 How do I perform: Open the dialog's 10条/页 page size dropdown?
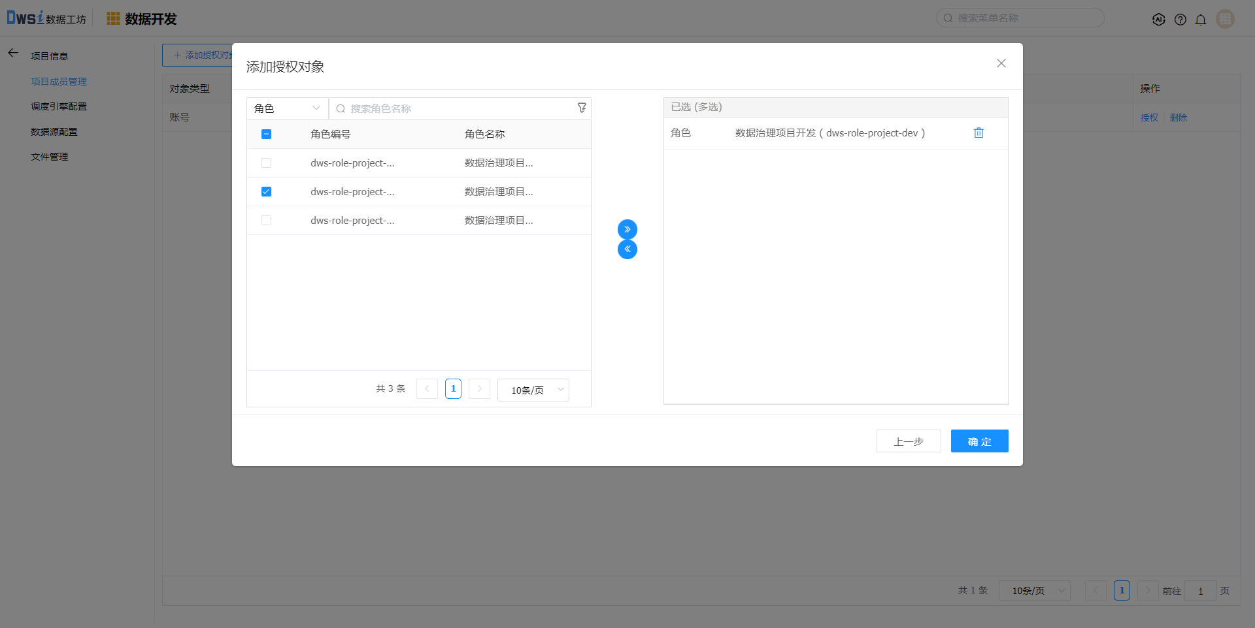pos(533,390)
